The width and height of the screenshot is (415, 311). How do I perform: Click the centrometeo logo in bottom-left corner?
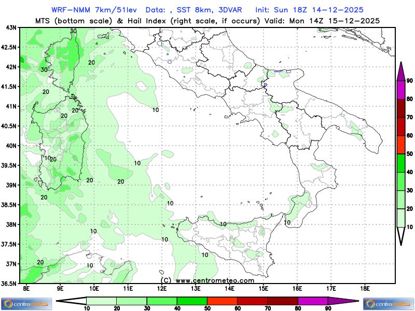pyautogui.click(x=26, y=303)
